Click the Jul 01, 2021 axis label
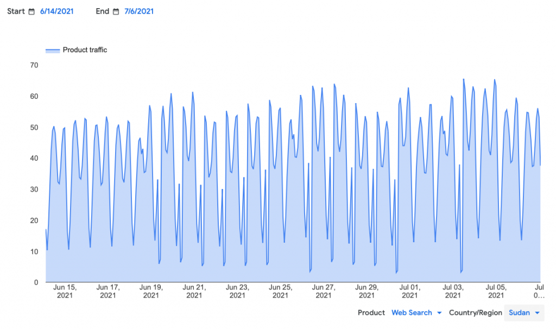 [410, 291]
